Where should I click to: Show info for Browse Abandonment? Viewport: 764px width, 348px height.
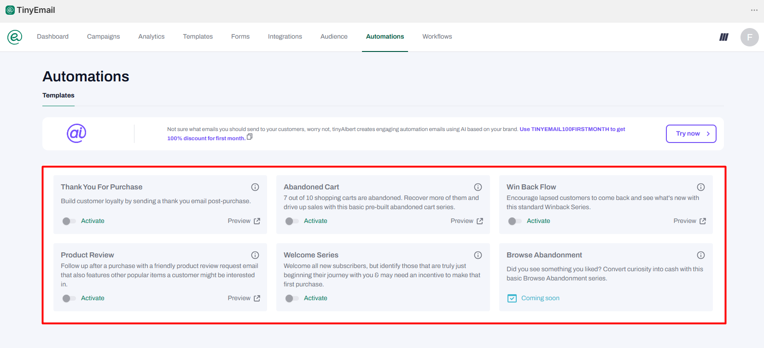click(x=701, y=255)
